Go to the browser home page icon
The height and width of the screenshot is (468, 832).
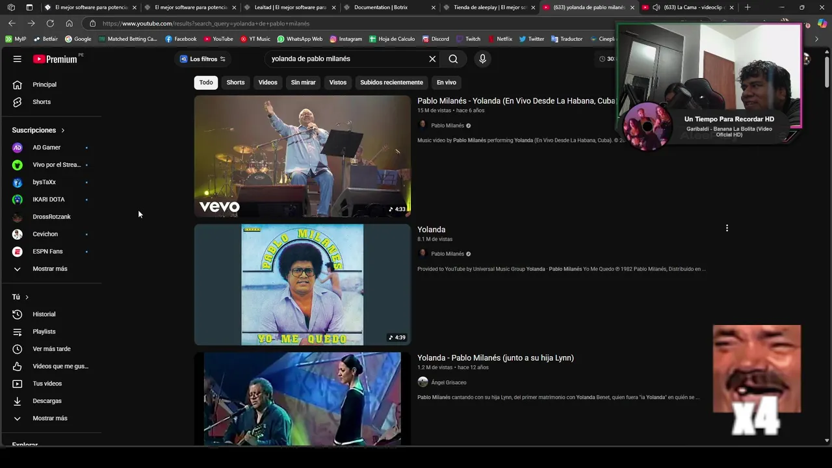coord(69,23)
